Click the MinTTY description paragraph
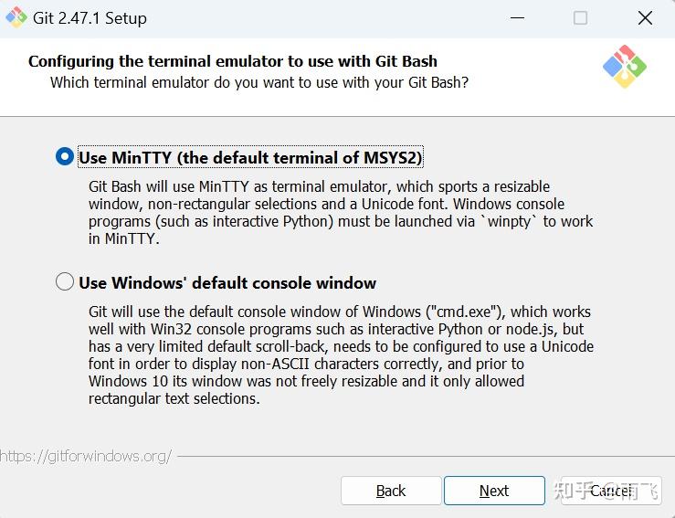This screenshot has height=518, width=675. point(340,213)
